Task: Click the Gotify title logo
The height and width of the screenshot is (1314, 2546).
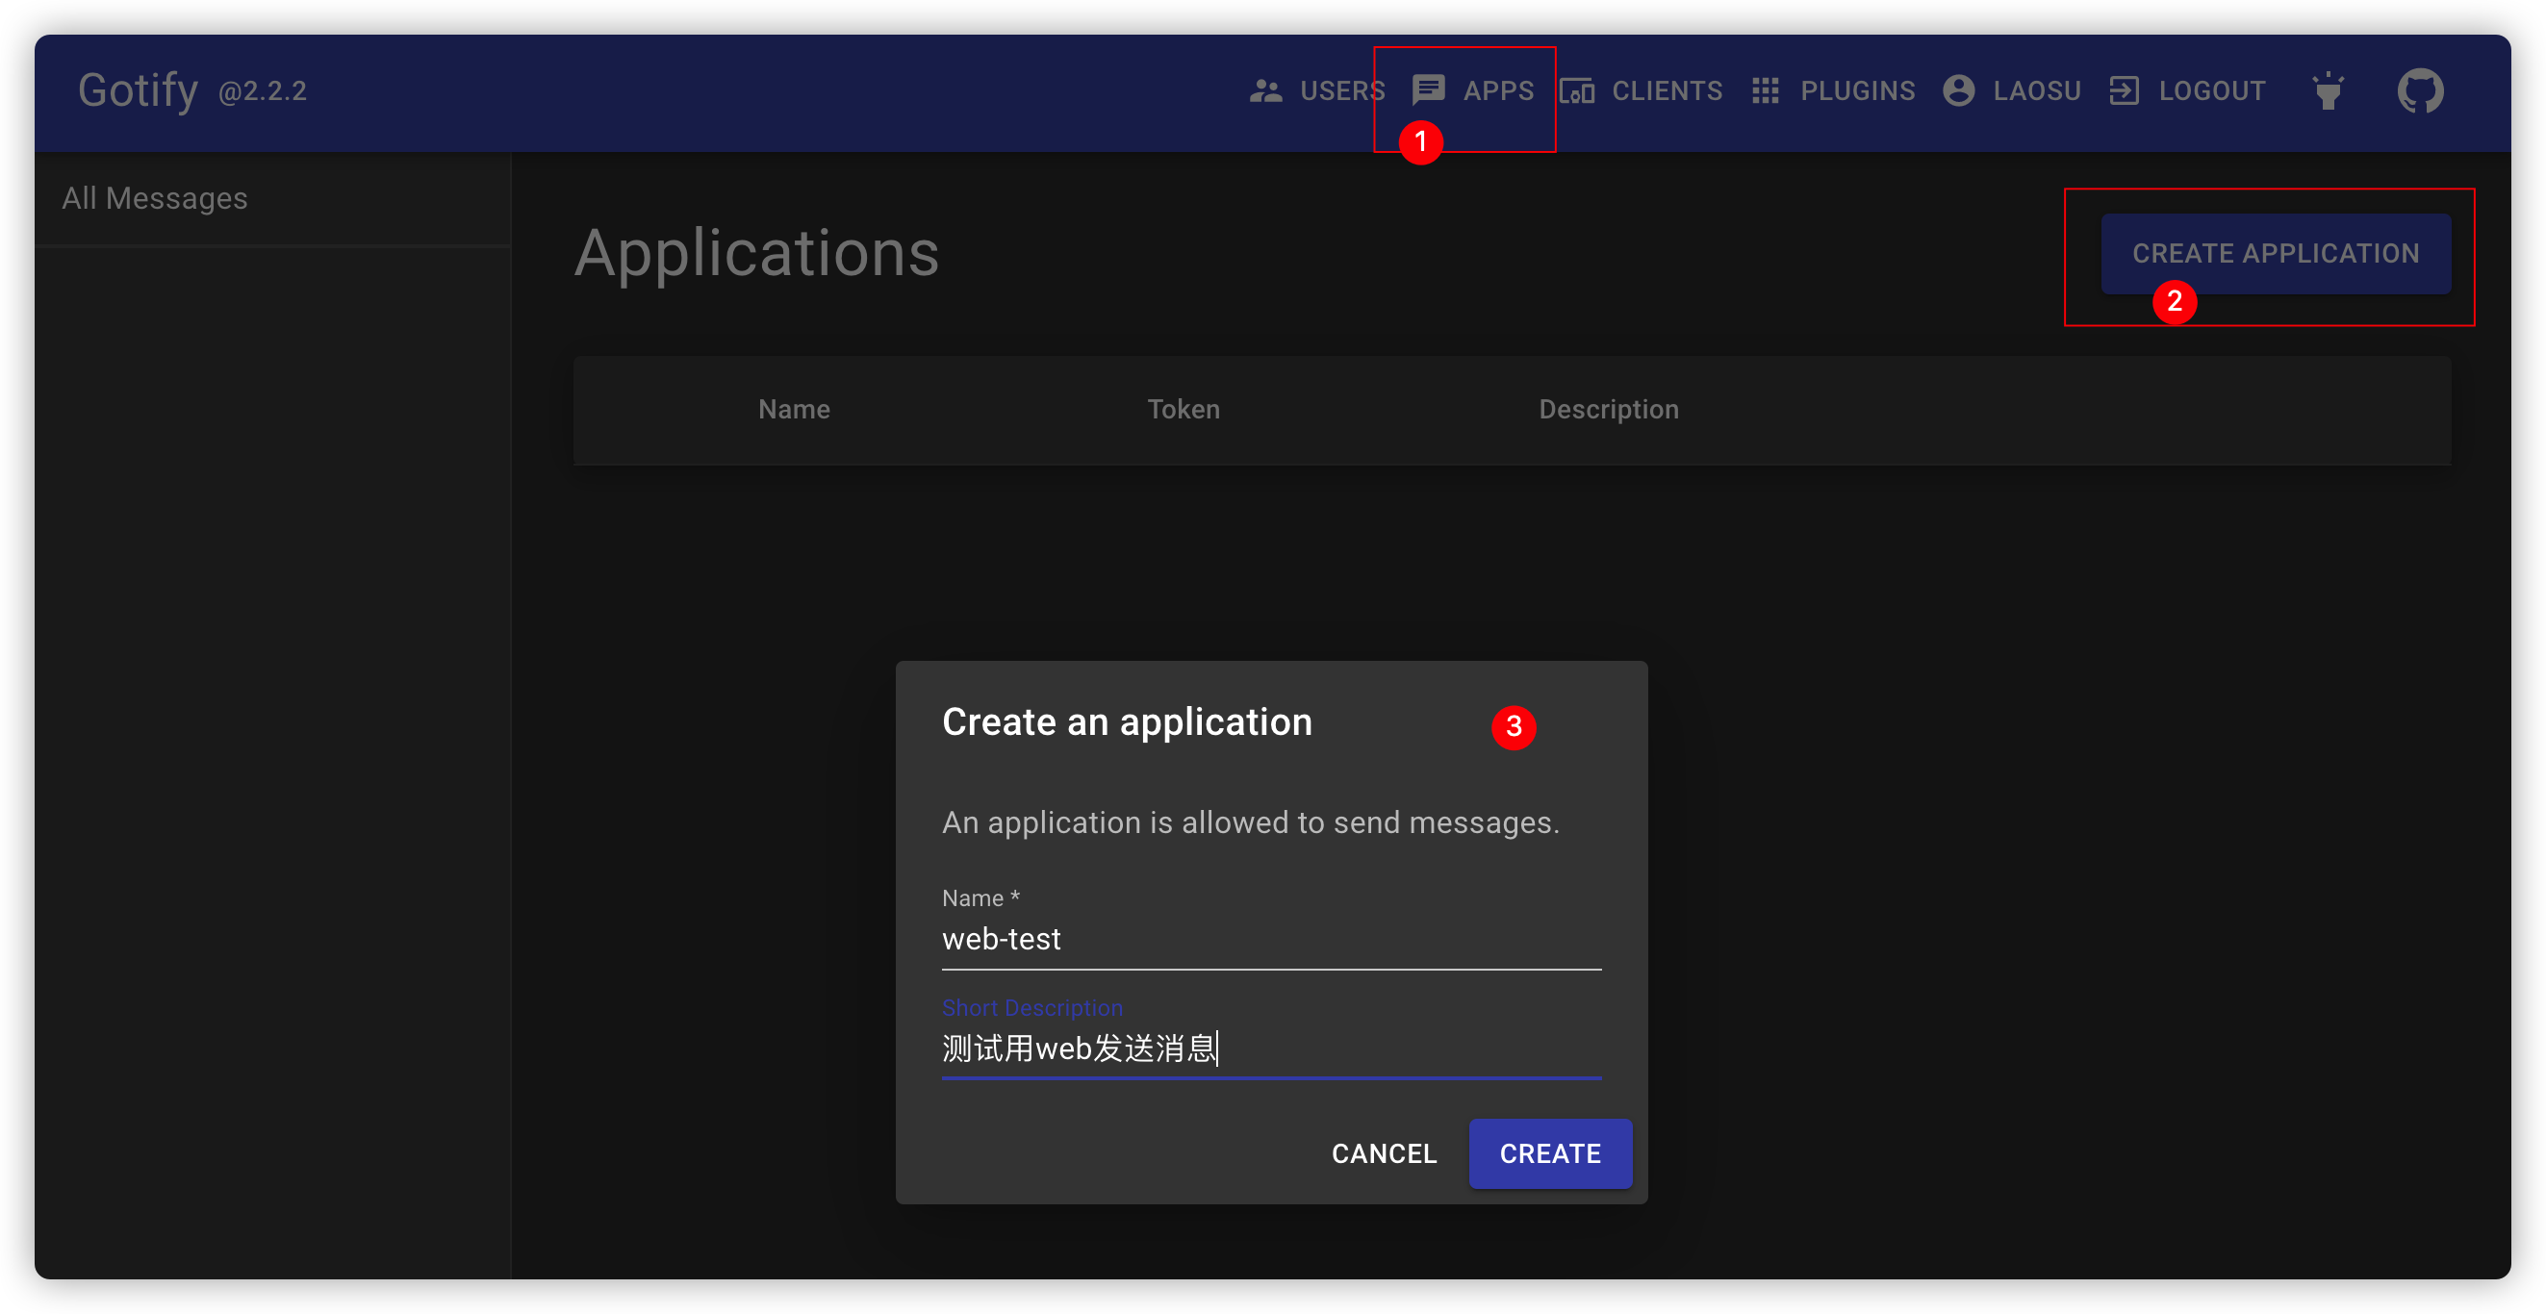Action: tap(139, 89)
